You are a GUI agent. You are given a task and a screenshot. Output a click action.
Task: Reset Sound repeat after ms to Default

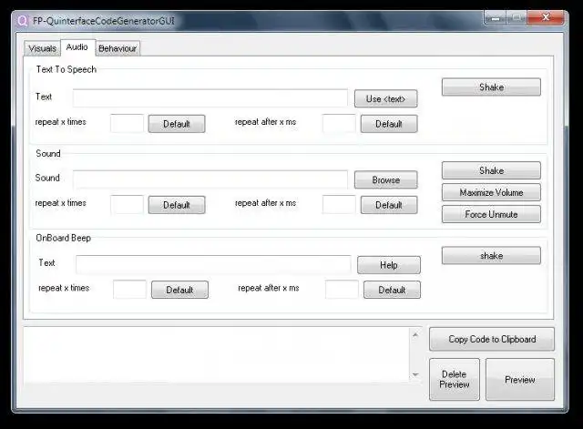[389, 205]
